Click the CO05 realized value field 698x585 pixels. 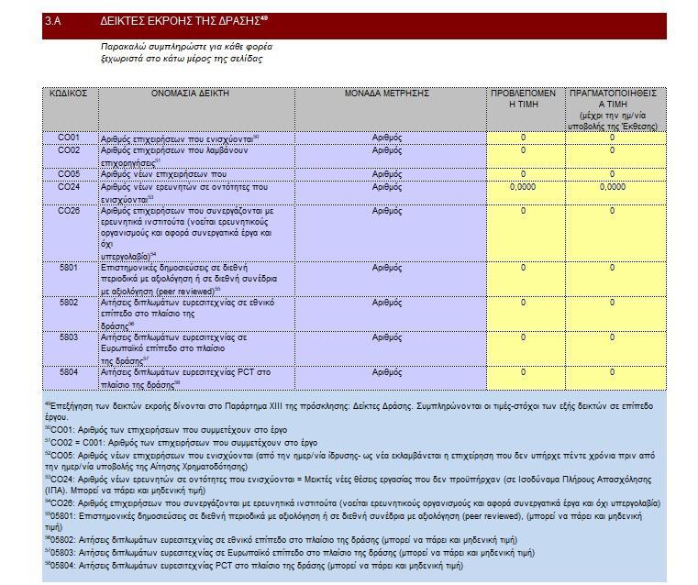pyautogui.click(x=615, y=174)
